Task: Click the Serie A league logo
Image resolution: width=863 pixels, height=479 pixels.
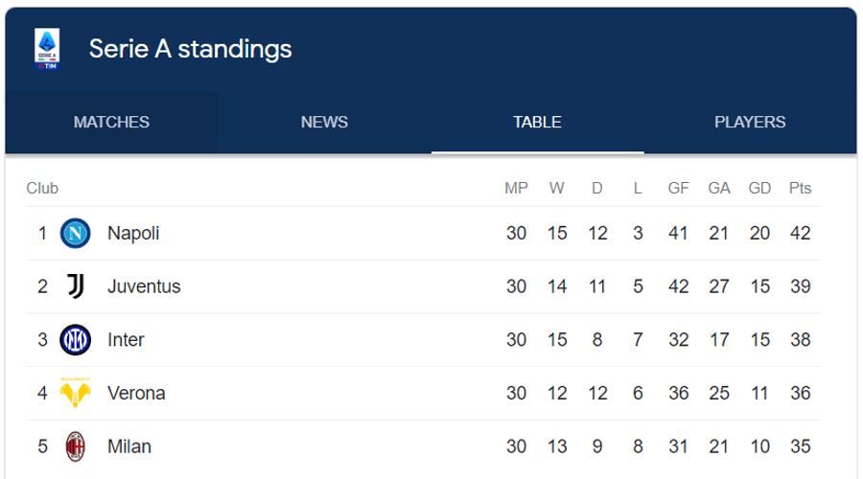Action: click(x=47, y=48)
